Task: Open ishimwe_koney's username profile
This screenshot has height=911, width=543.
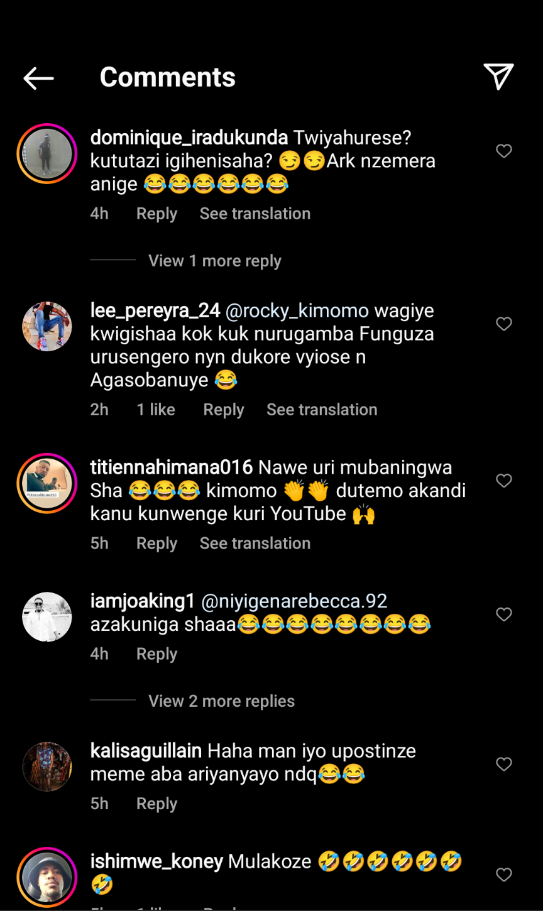Action: point(156,861)
